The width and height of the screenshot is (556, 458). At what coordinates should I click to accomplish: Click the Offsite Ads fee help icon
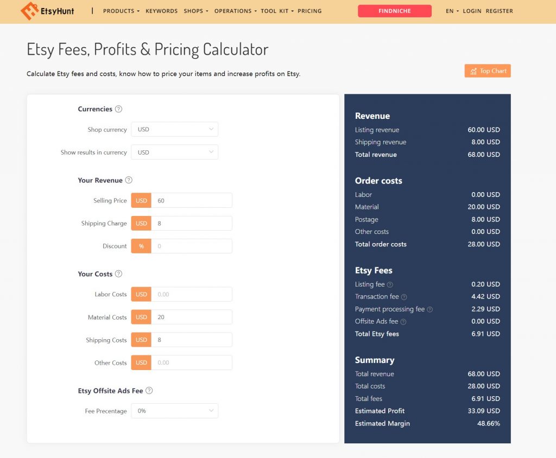click(x=404, y=321)
